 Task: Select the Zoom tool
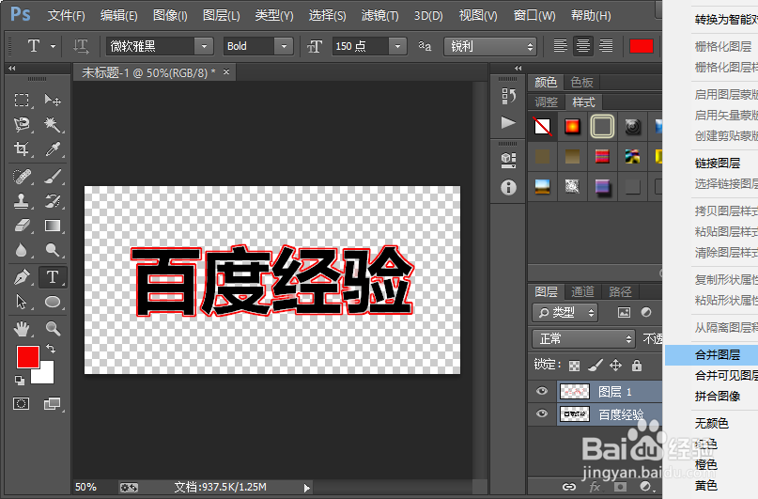pos(53,329)
